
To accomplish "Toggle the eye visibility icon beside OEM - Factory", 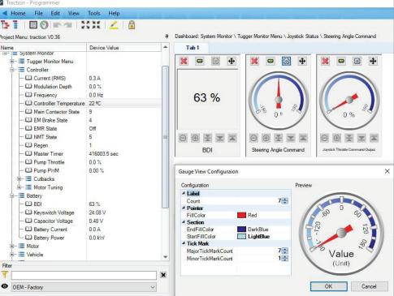I will pos(5,286).
